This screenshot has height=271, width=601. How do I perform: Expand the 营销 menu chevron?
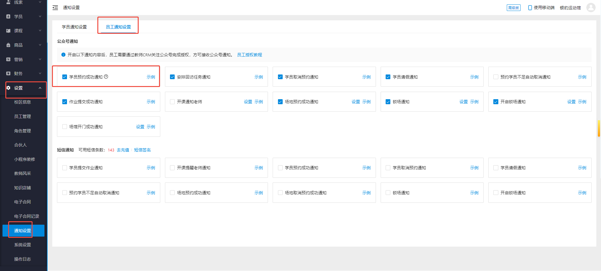tap(40, 59)
